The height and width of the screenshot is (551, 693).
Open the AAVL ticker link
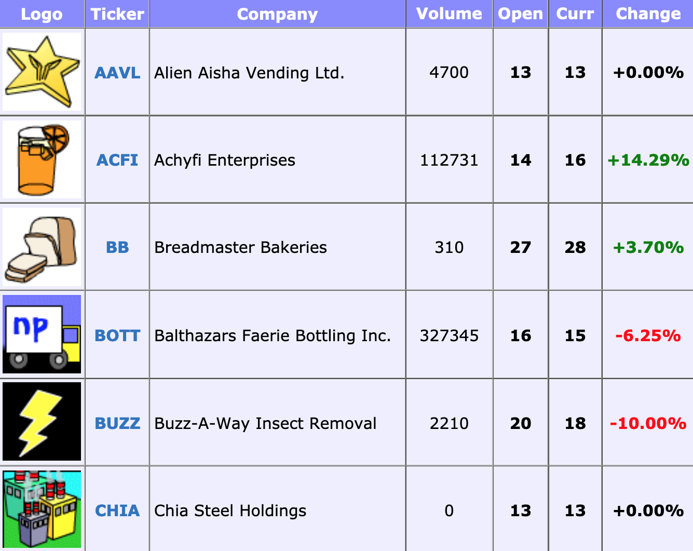point(117,73)
